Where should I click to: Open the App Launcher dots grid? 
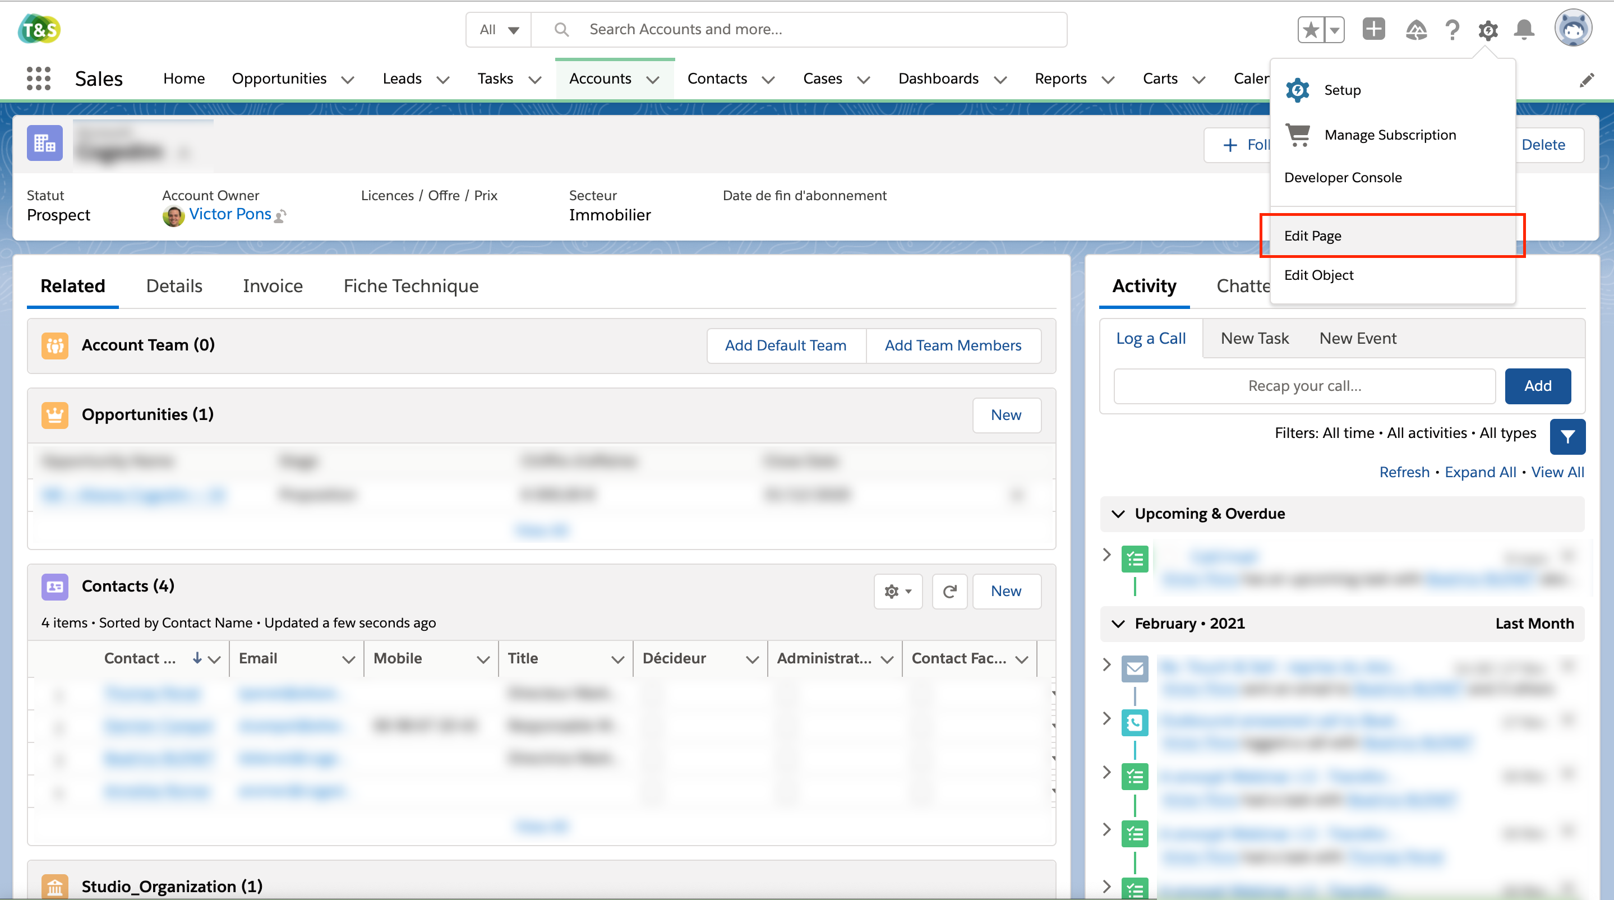38,79
